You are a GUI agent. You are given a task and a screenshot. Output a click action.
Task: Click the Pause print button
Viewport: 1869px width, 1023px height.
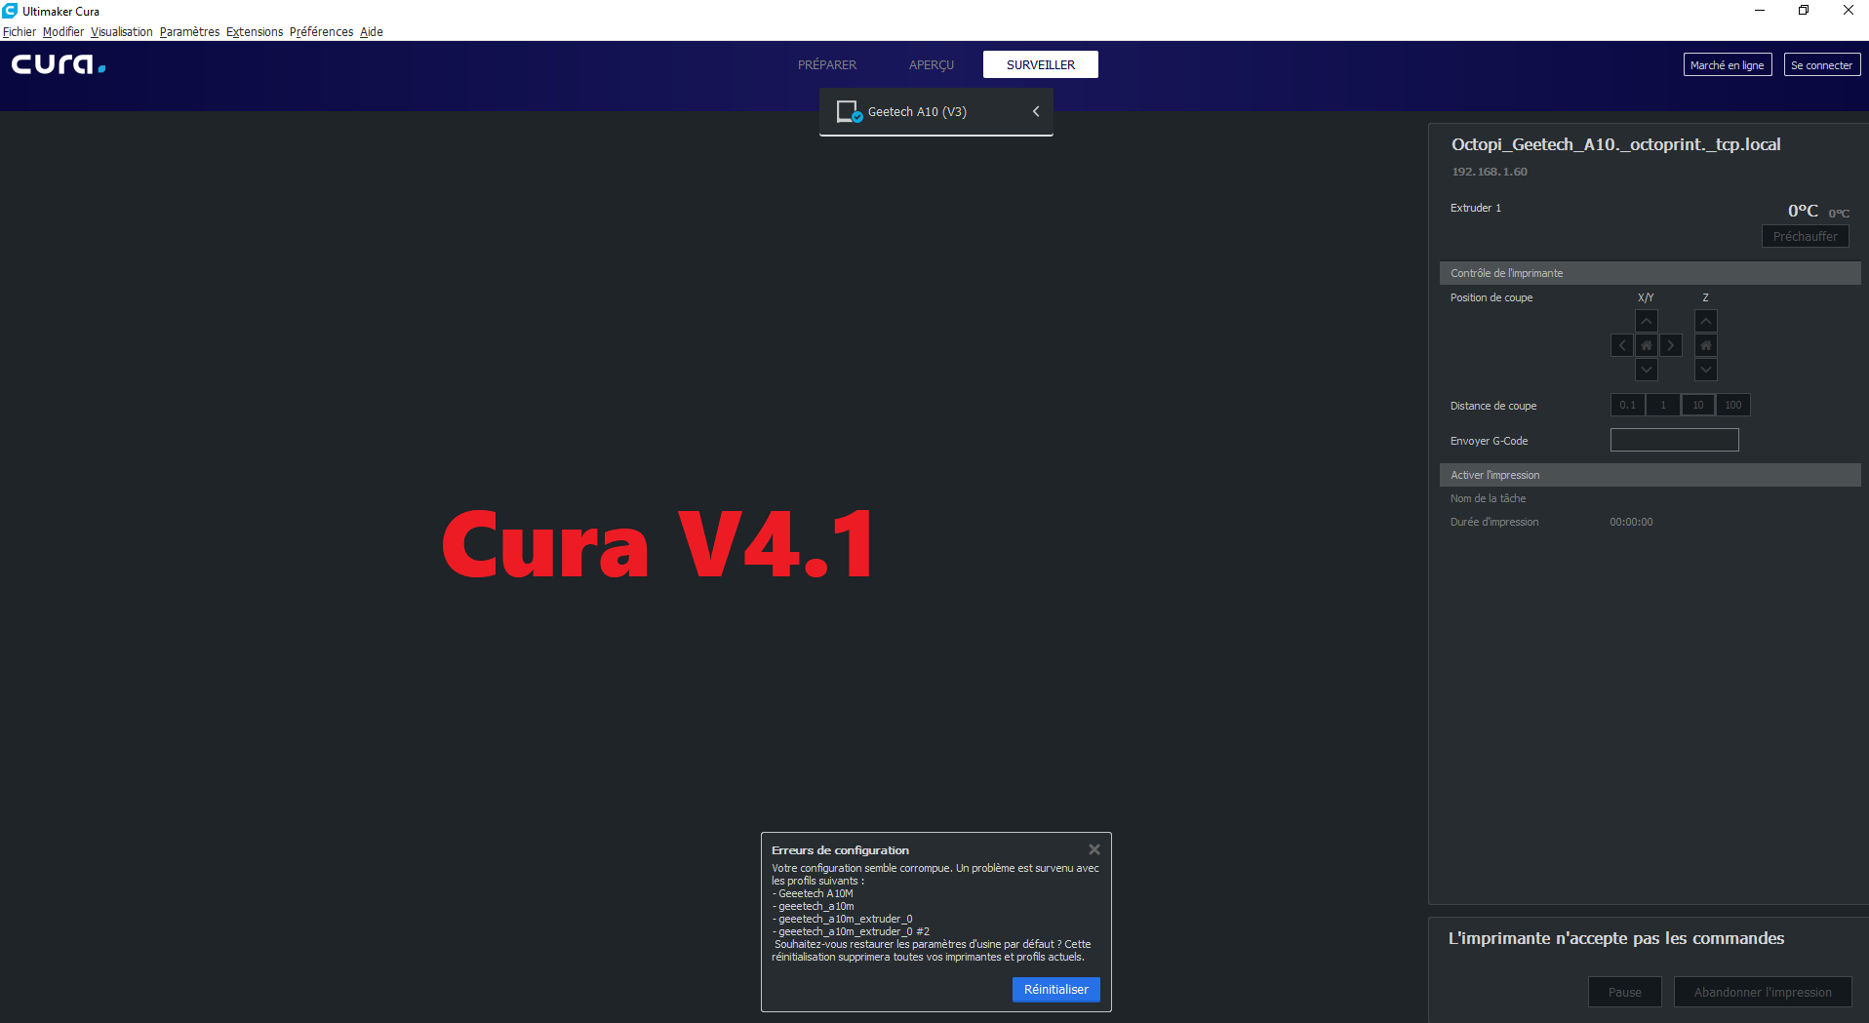pos(1625,992)
